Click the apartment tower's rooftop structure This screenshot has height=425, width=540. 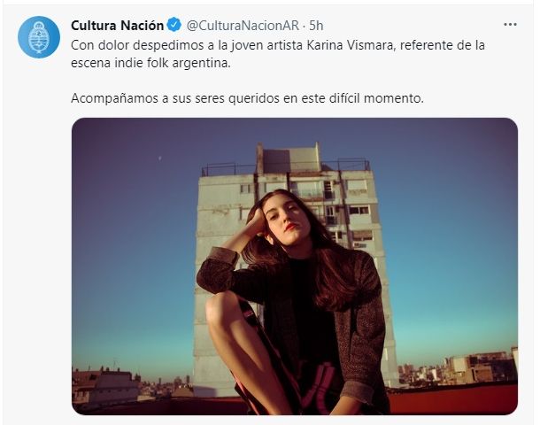click(288, 158)
